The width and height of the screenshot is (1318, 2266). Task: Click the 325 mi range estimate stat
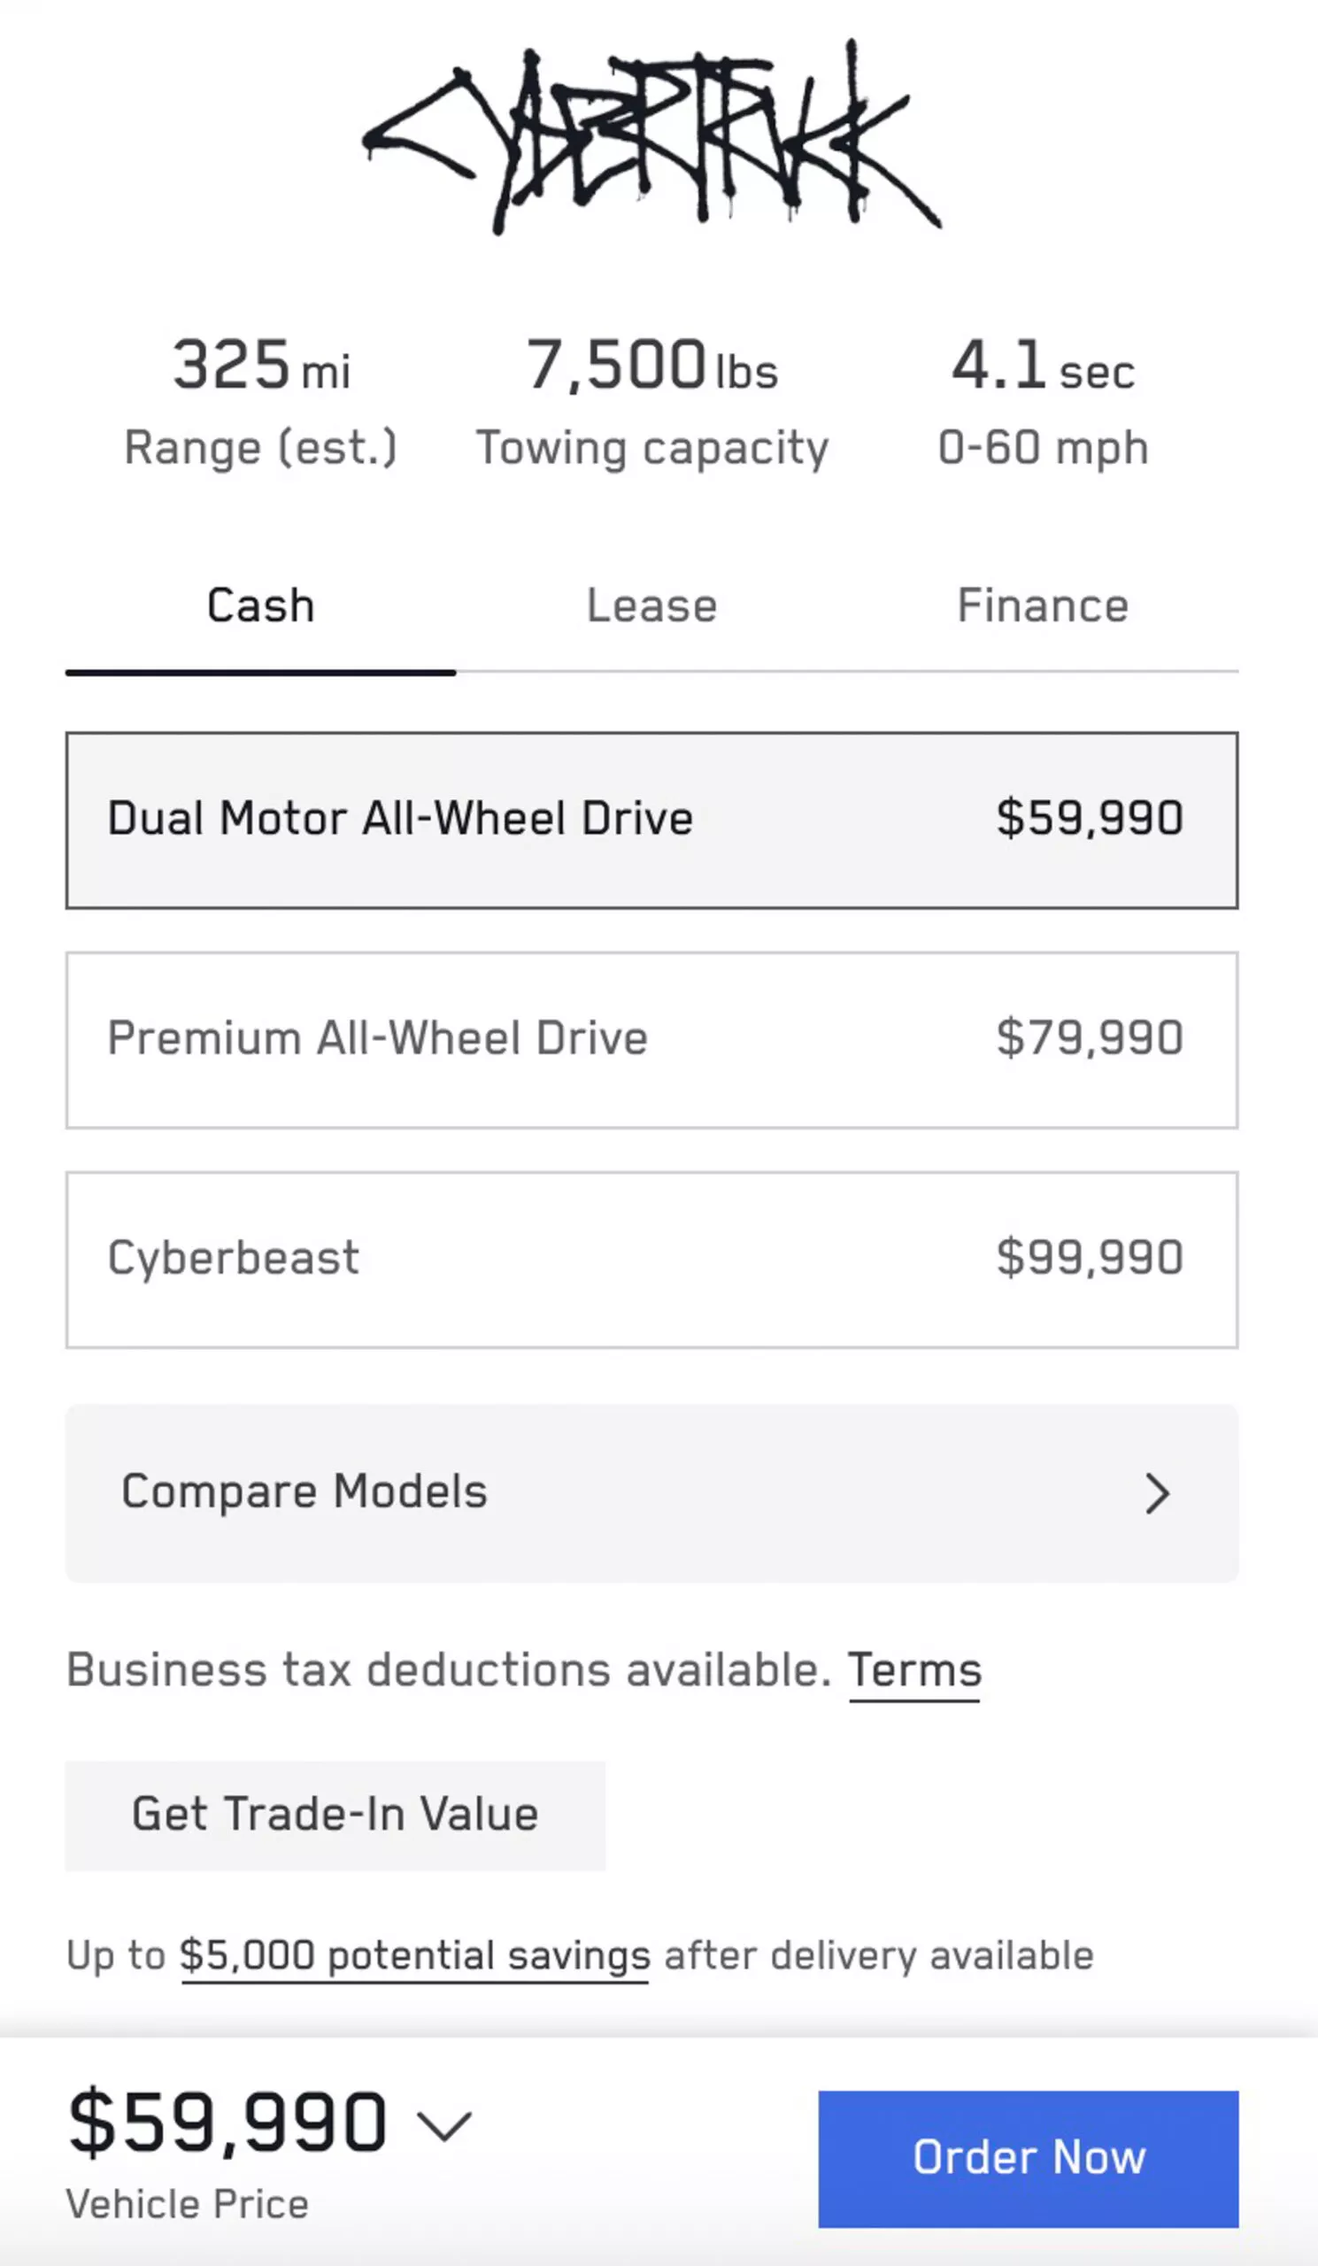click(261, 400)
